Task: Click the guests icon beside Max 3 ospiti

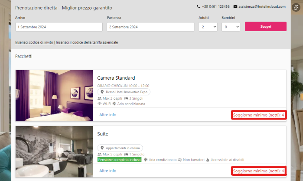Action: tap(100, 98)
